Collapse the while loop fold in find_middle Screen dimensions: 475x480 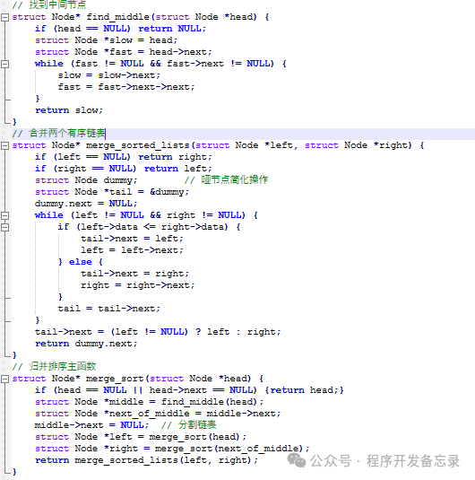(x=4, y=64)
